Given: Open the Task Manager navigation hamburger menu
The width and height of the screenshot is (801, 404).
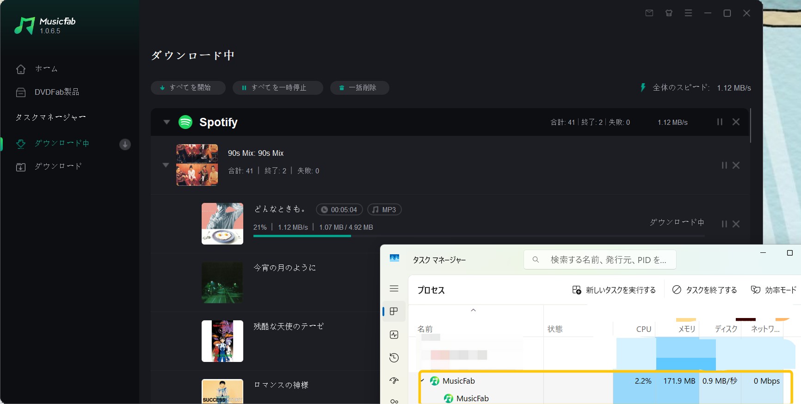Looking at the screenshot, I should (394, 288).
